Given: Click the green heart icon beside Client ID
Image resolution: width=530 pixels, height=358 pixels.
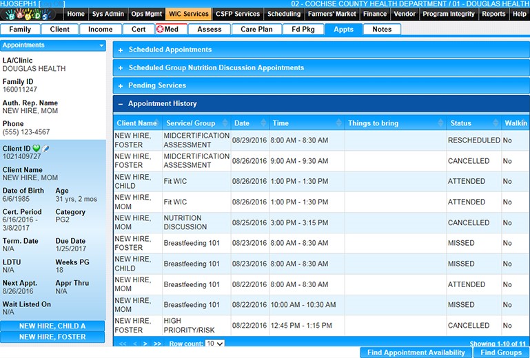Looking at the screenshot, I should (x=37, y=149).
